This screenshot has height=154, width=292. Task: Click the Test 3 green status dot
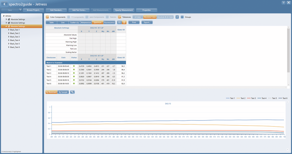(74, 73)
